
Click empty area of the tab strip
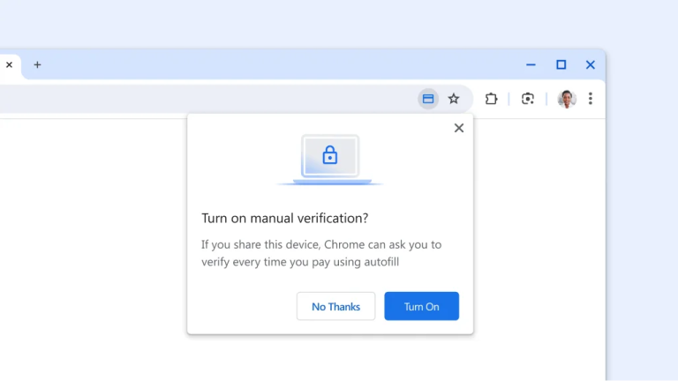(265, 64)
